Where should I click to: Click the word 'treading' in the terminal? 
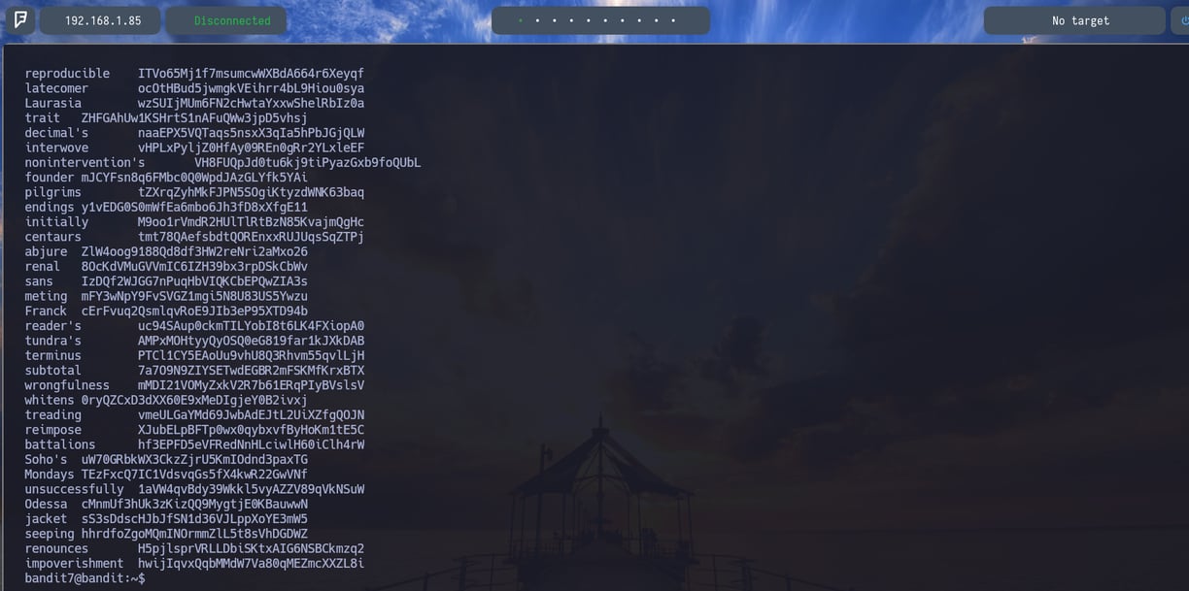click(x=53, y=415)
